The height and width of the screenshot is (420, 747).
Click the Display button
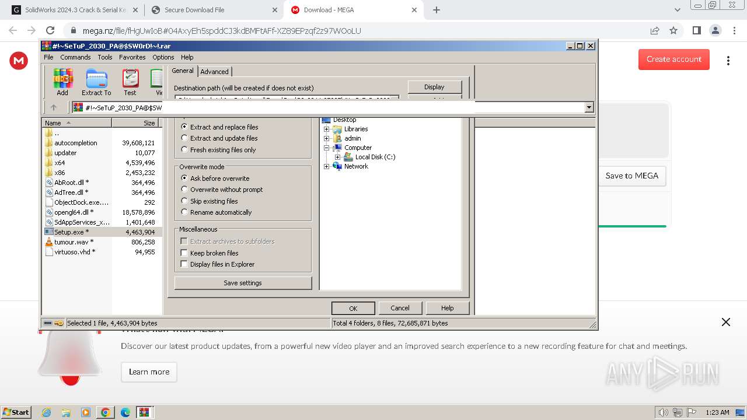coord(434,87)
